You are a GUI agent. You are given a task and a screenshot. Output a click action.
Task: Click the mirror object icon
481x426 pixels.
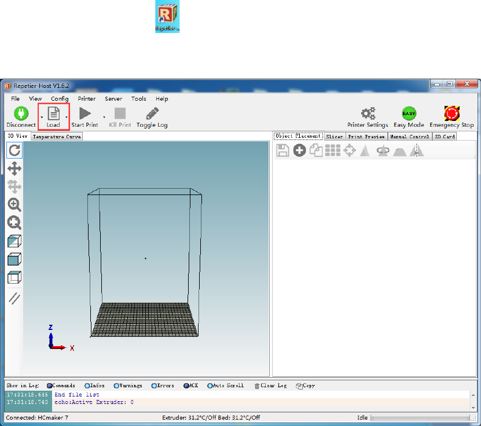click(417, 150)
